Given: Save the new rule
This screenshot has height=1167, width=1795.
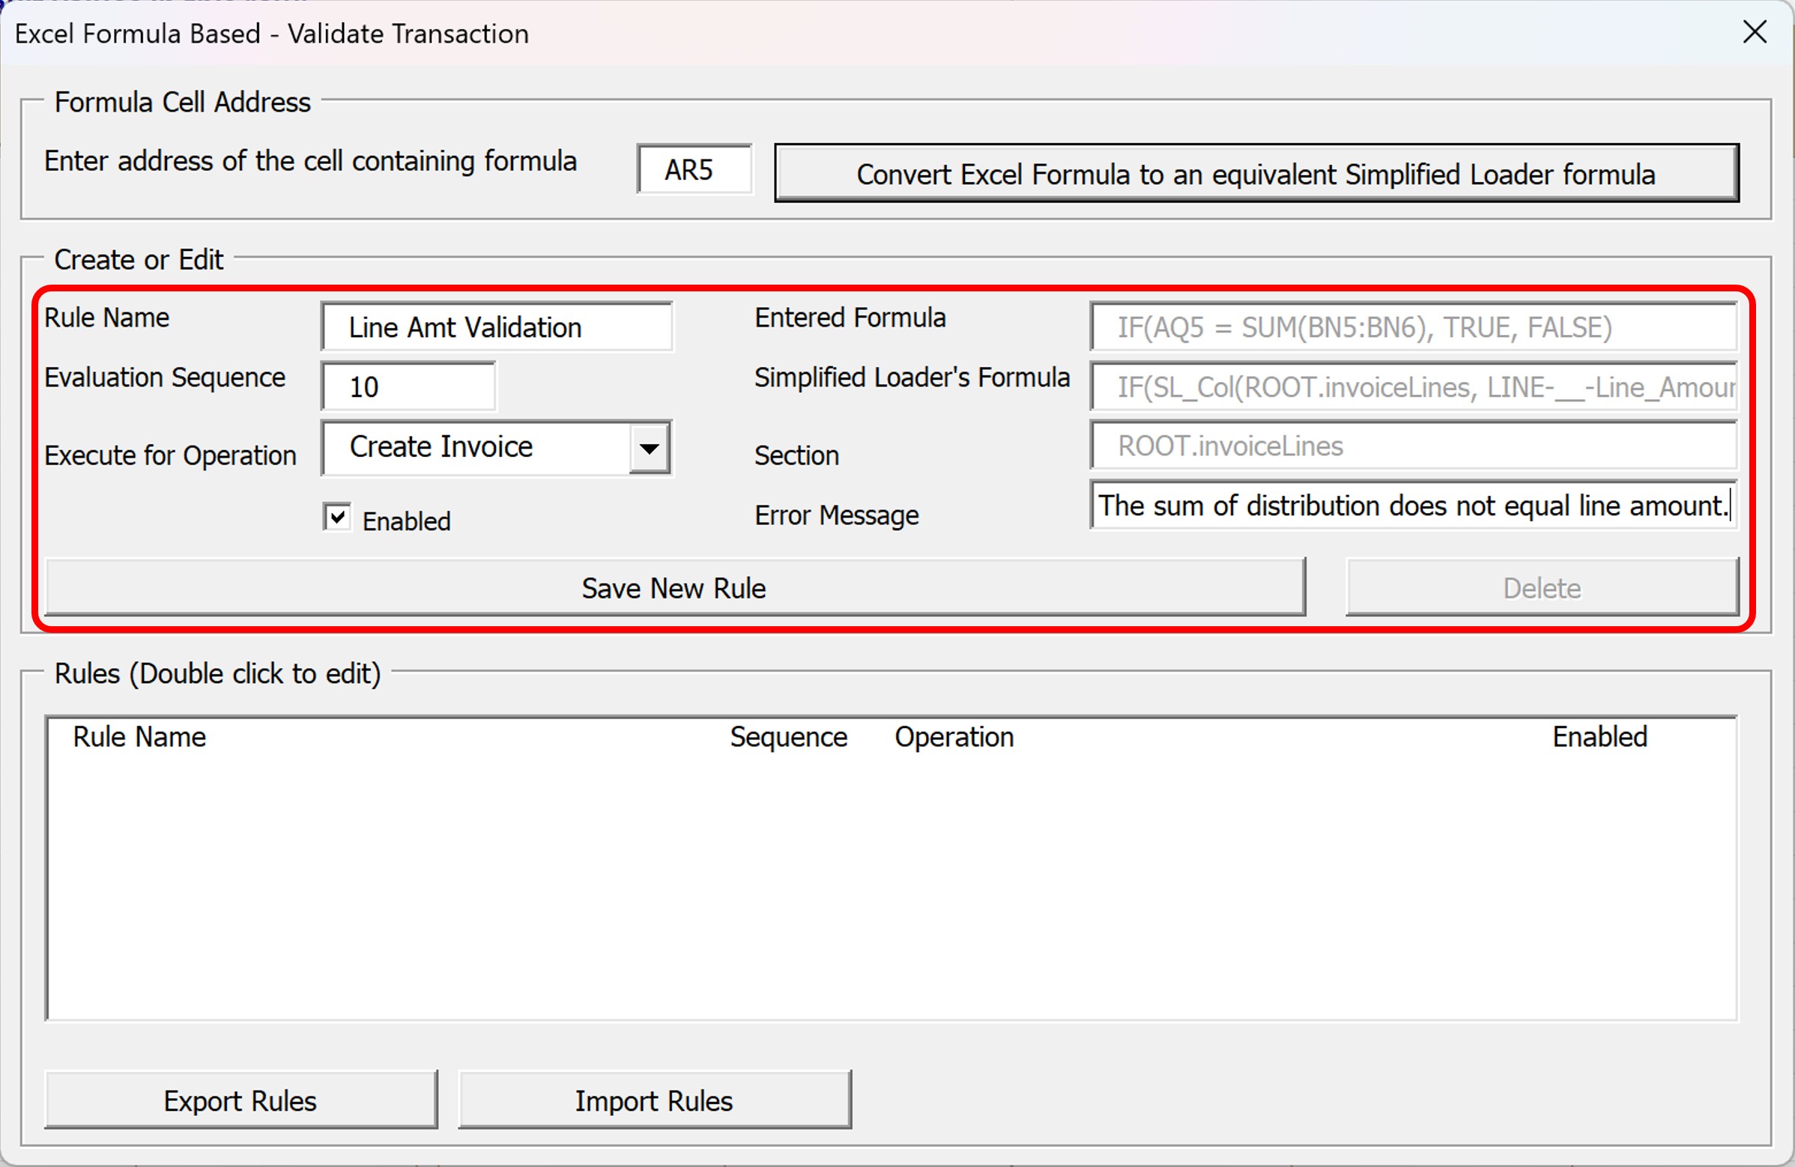Looking at the screenshot, I should coord(674,587).
